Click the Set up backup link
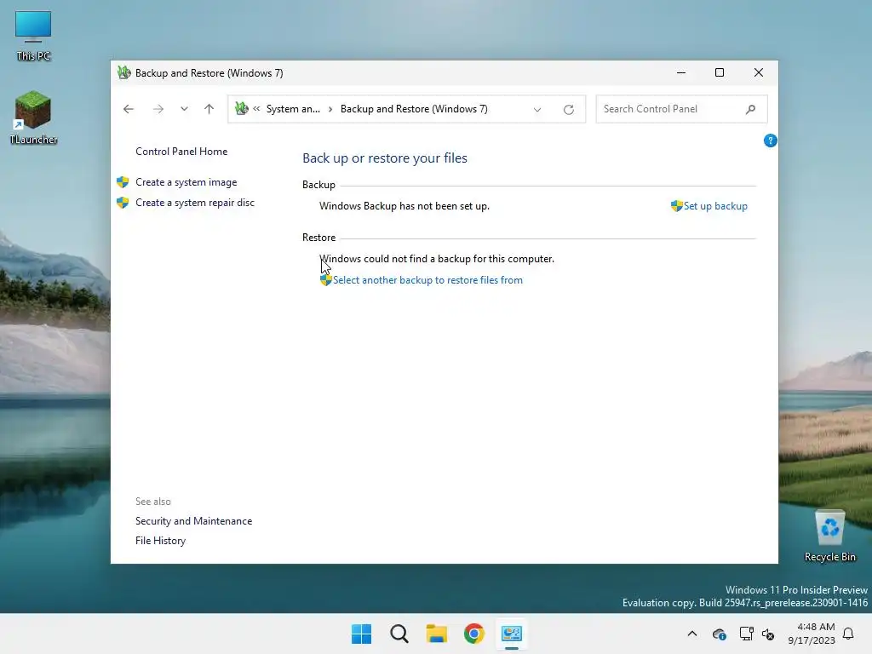 click(715, 206)
